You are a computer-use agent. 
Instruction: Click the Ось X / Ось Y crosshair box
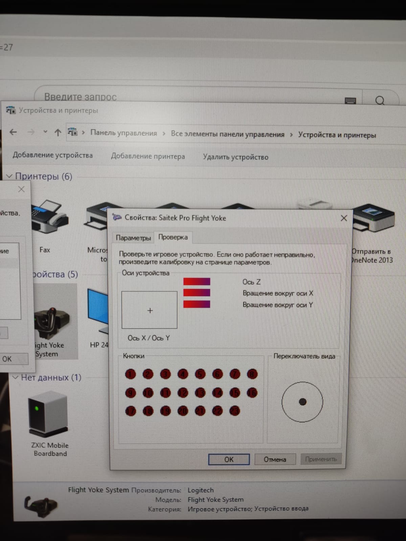[149, 310]
